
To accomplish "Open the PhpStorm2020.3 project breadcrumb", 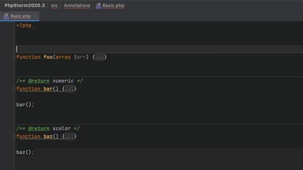I will [25, 5].
